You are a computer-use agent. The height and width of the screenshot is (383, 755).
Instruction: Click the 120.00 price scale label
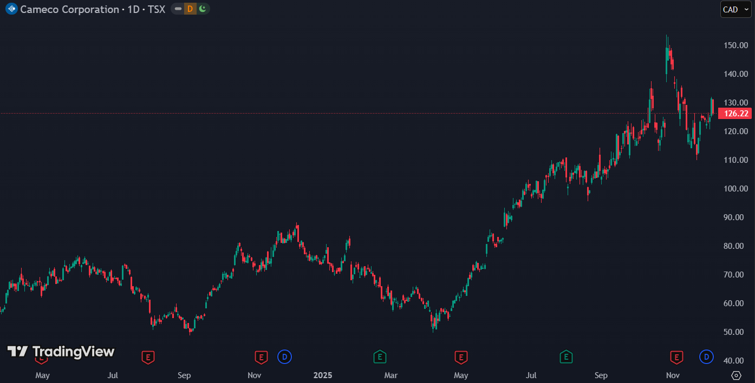click(736, 131)
